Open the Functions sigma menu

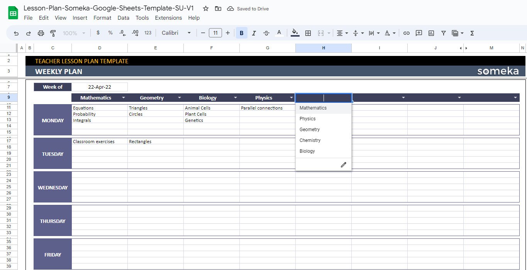coord(471,33)
